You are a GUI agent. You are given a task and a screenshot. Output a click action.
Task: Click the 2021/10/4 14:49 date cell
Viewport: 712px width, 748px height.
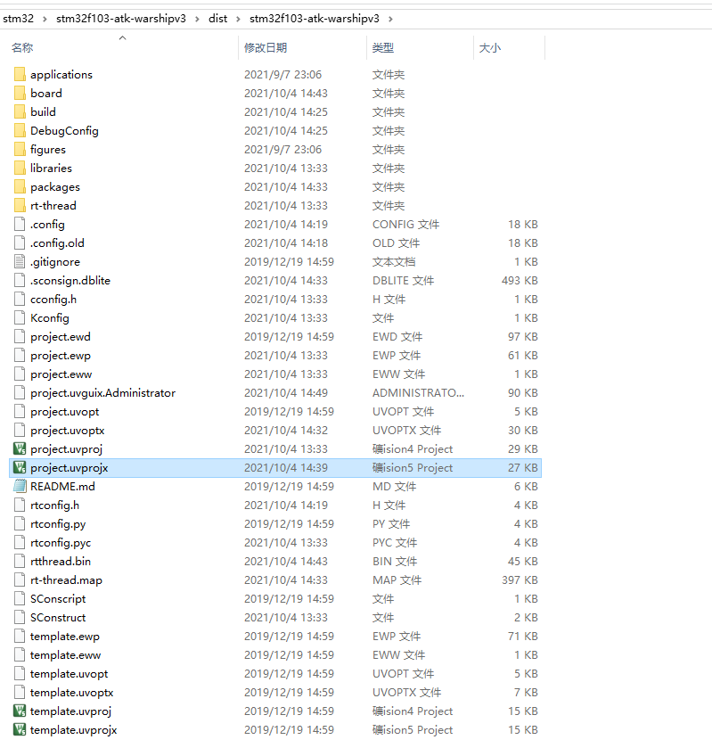pos(286,392)
